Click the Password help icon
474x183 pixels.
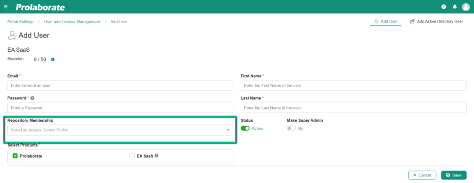[32, 98]
